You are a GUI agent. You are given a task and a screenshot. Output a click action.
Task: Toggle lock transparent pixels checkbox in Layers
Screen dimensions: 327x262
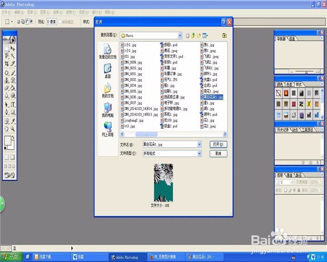286,190
